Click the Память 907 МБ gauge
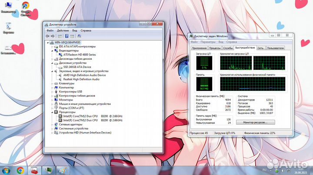 pyautogui.click(x=204, y=84)
